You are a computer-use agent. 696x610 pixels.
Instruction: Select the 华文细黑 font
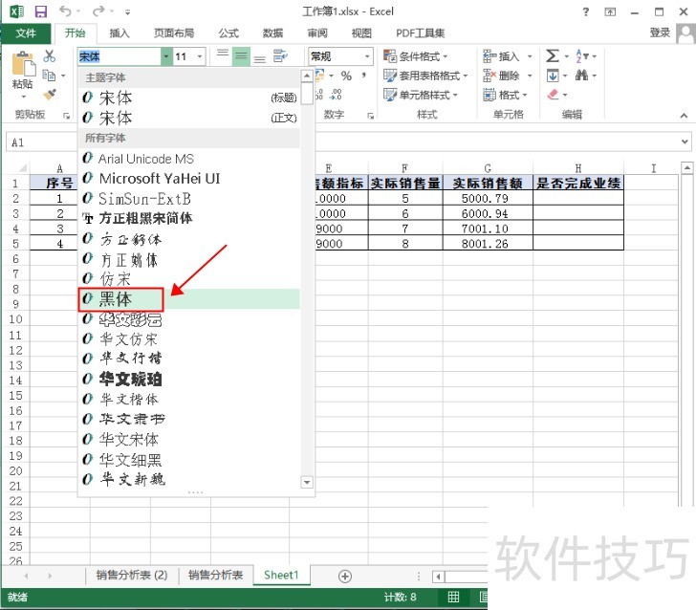click(x=189, y=460)
